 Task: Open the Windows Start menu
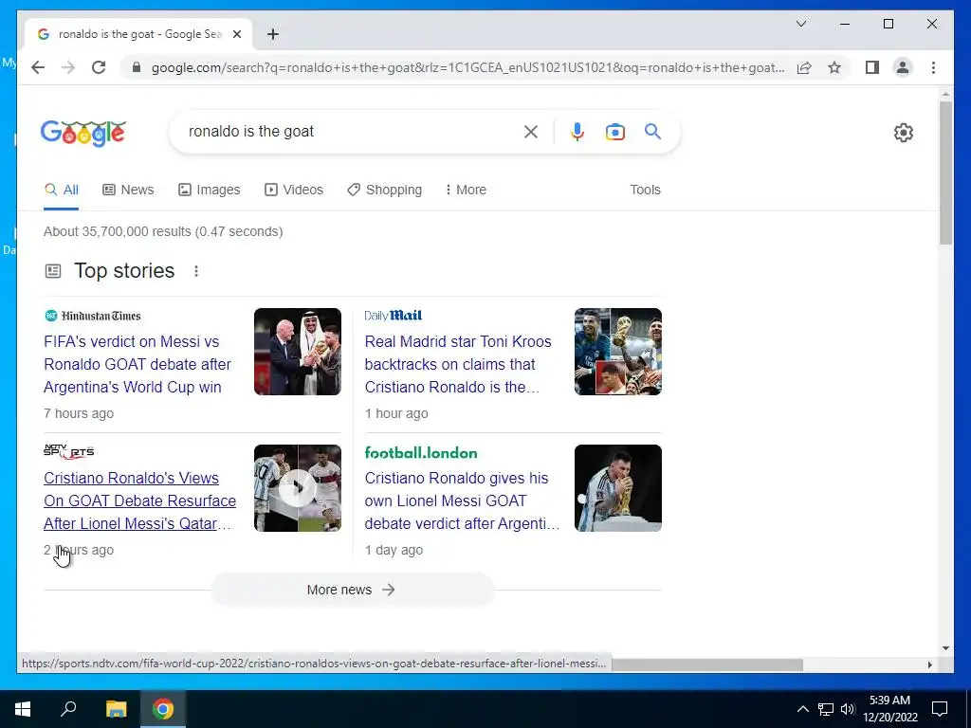click(23, 709)
